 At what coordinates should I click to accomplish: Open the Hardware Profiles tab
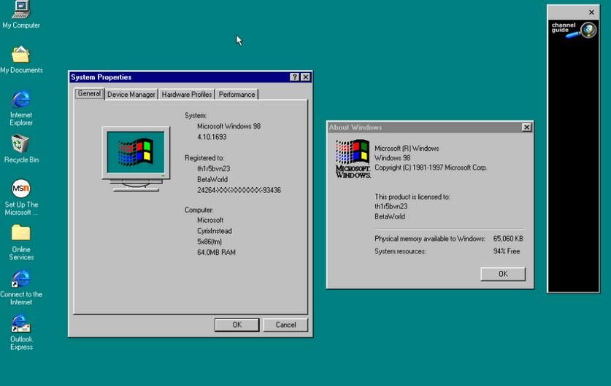point(187,95)
